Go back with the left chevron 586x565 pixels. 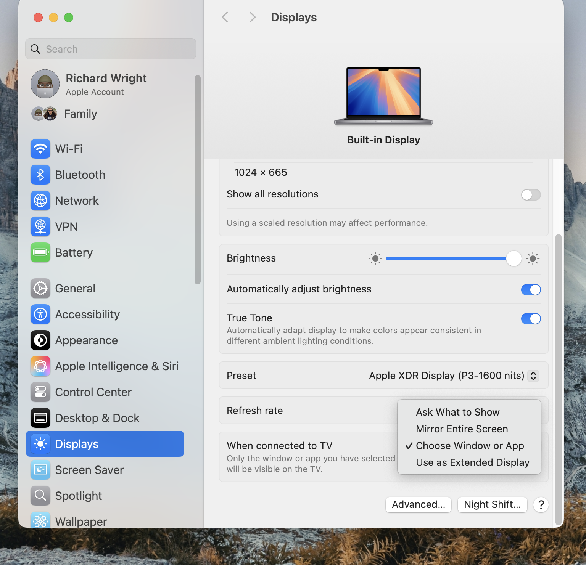pos(225,17)
